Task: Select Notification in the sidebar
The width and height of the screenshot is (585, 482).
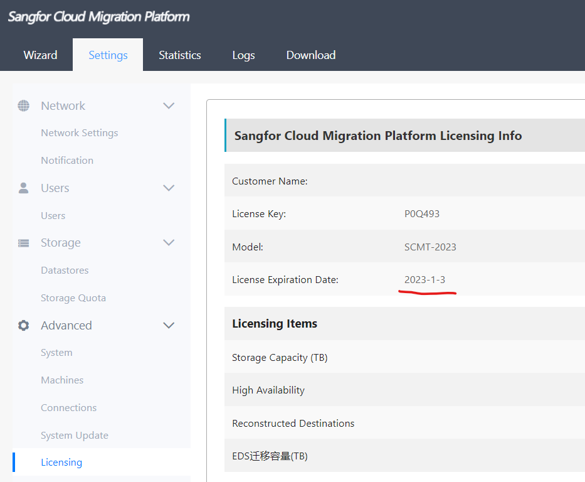Action: pyautogui.click(x=67, y=161)
